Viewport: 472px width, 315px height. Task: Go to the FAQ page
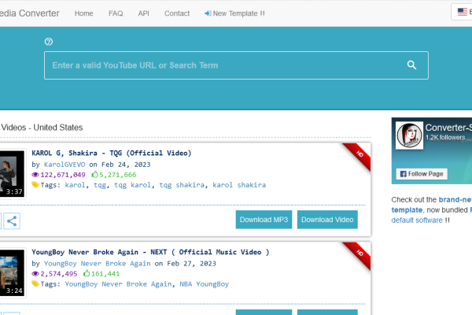[x=115, y=13]
